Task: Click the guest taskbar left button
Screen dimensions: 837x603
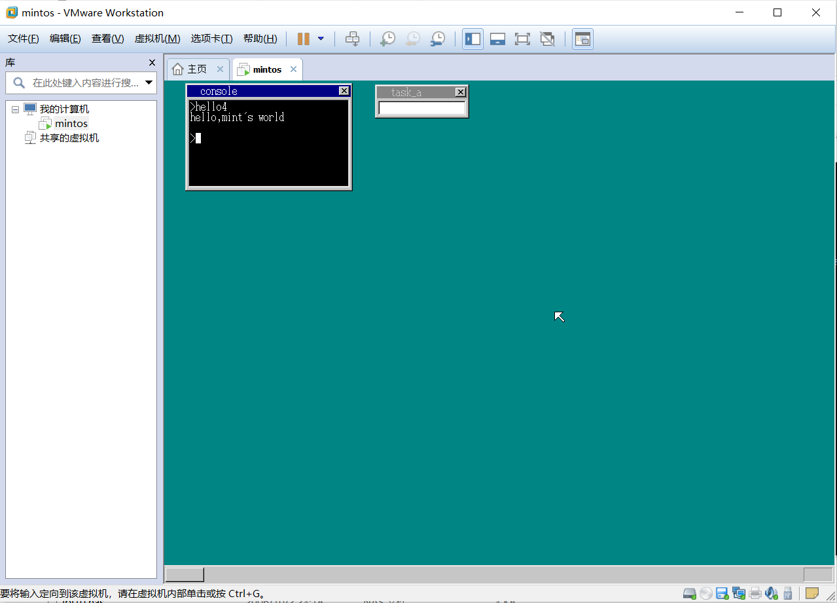Action: (185, 575)
